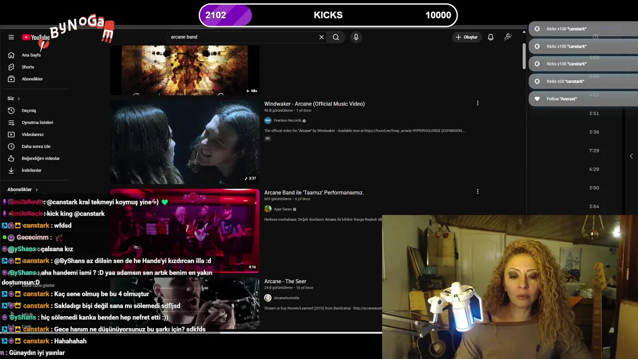The image size is (638, 359).
Task: Open Fearless Records channel link
Action: pos(287,121)
